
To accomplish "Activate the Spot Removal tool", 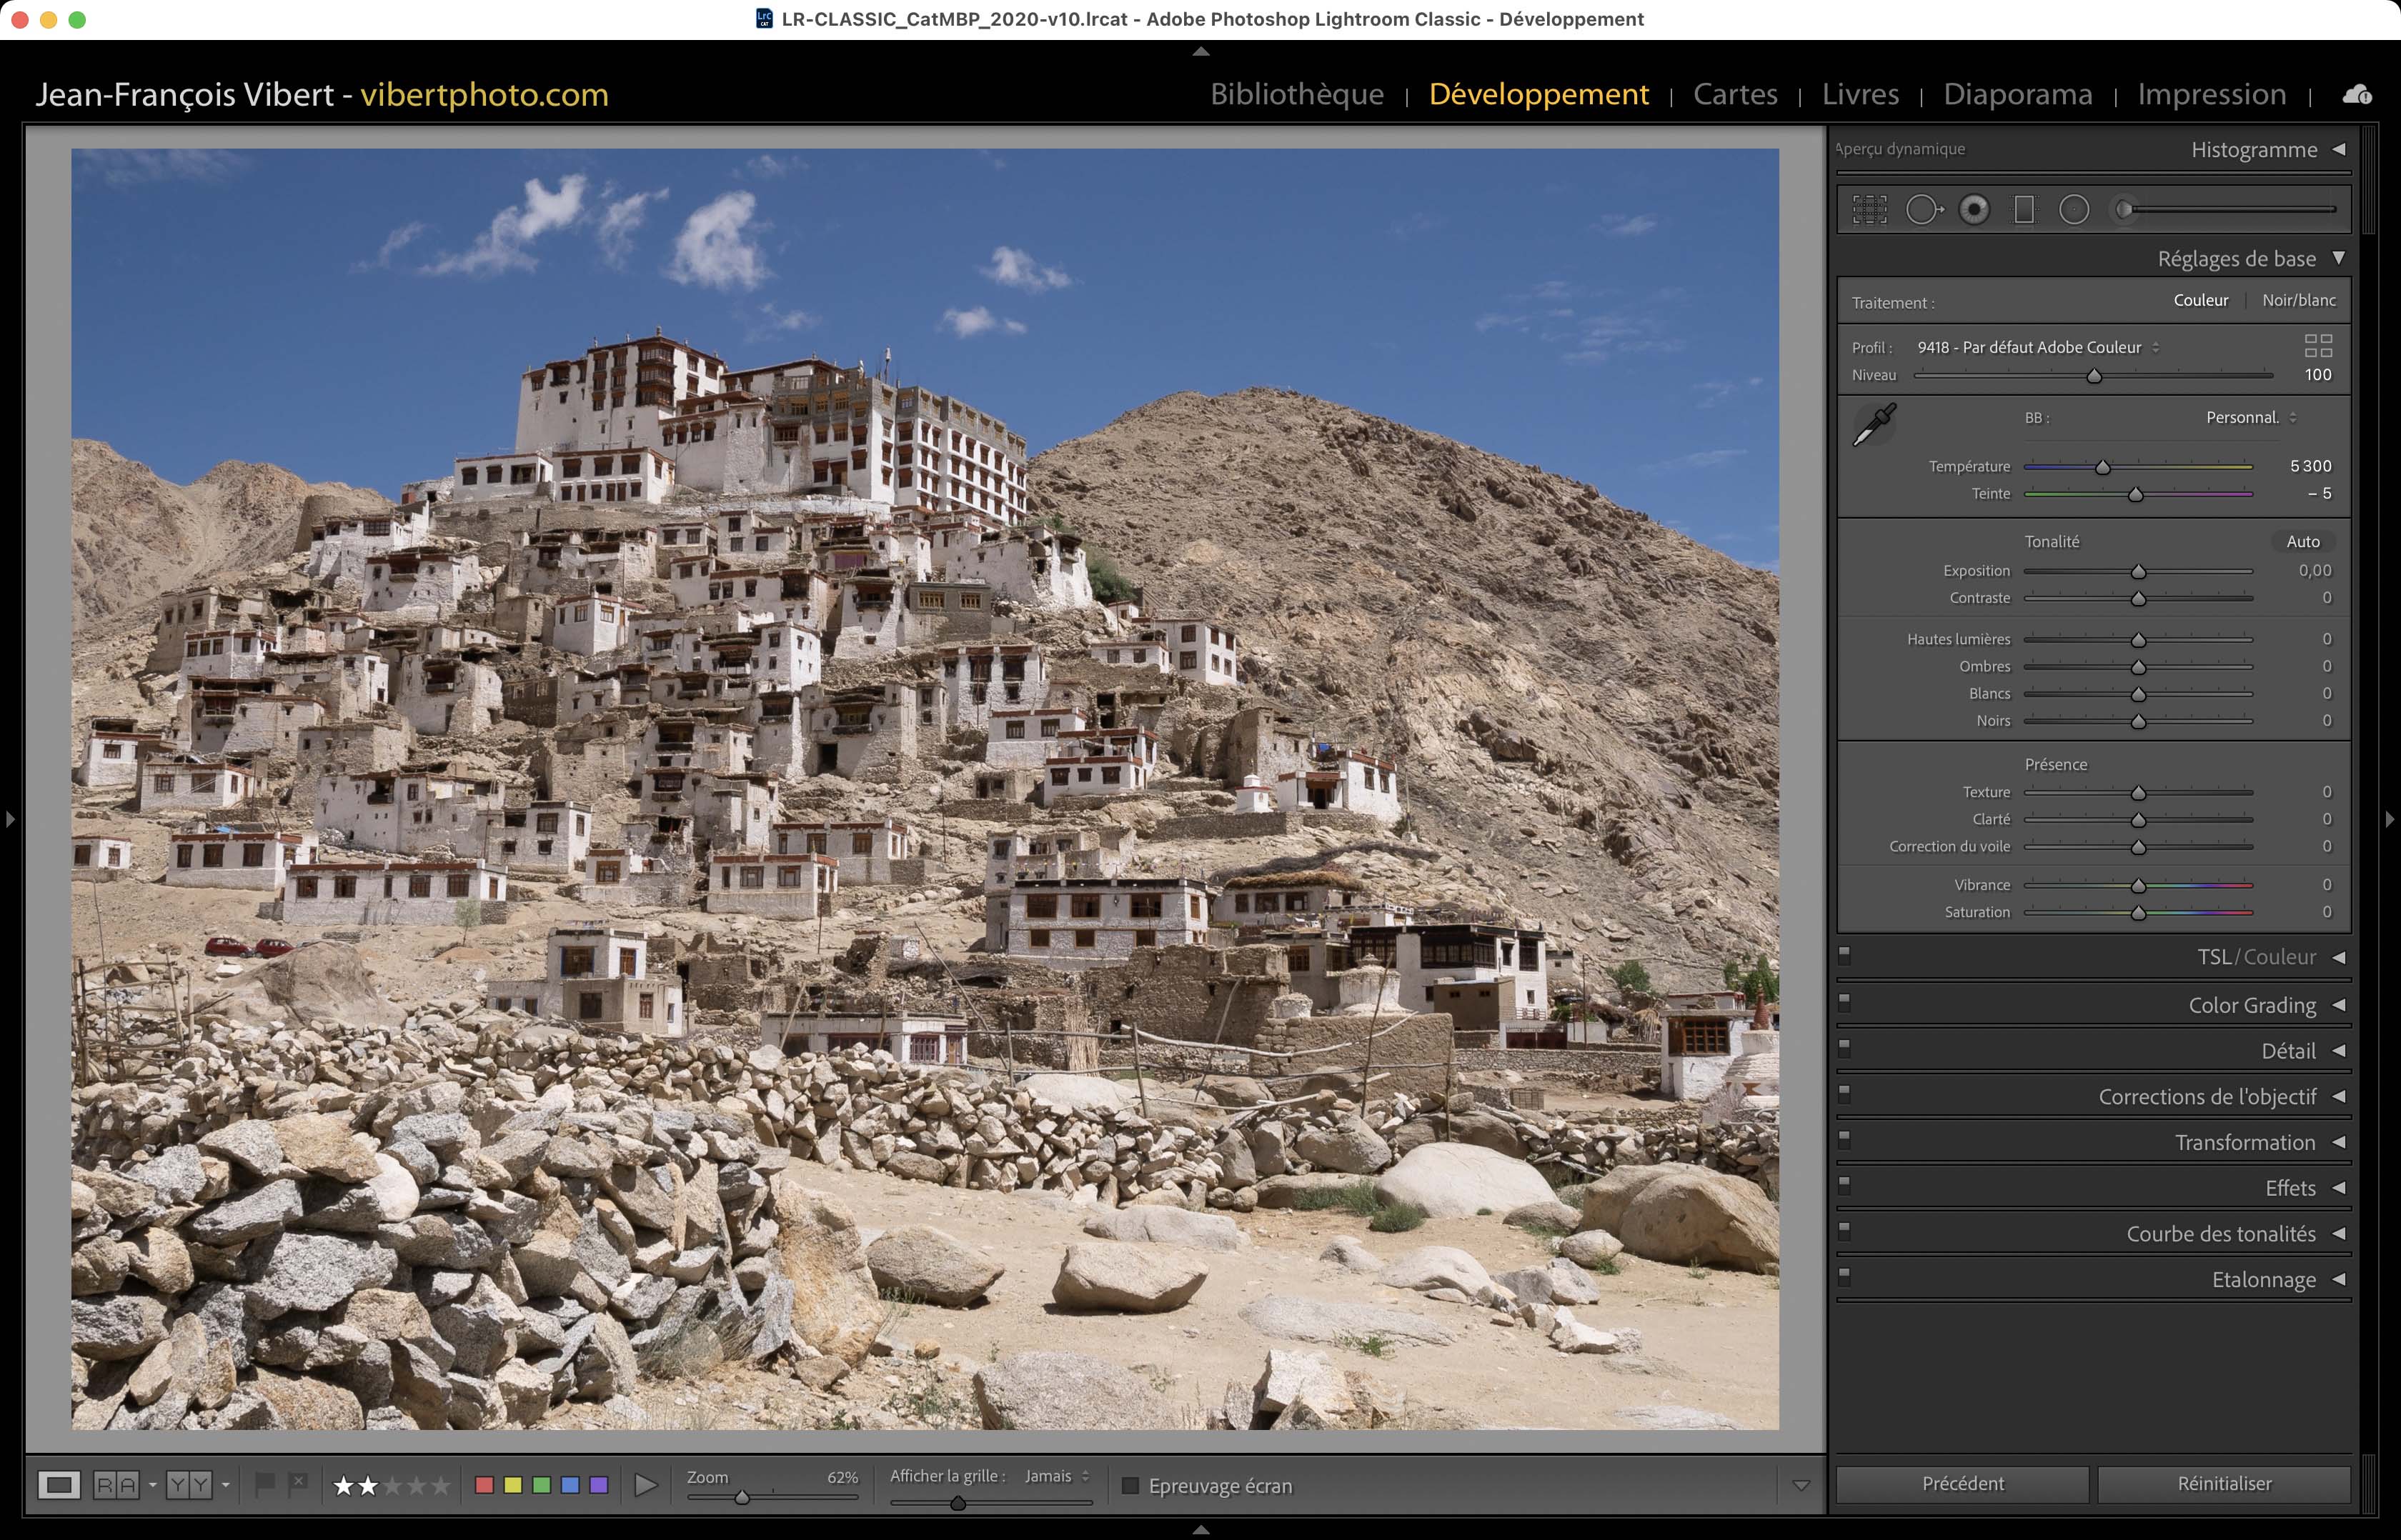I will point(1922,210).
